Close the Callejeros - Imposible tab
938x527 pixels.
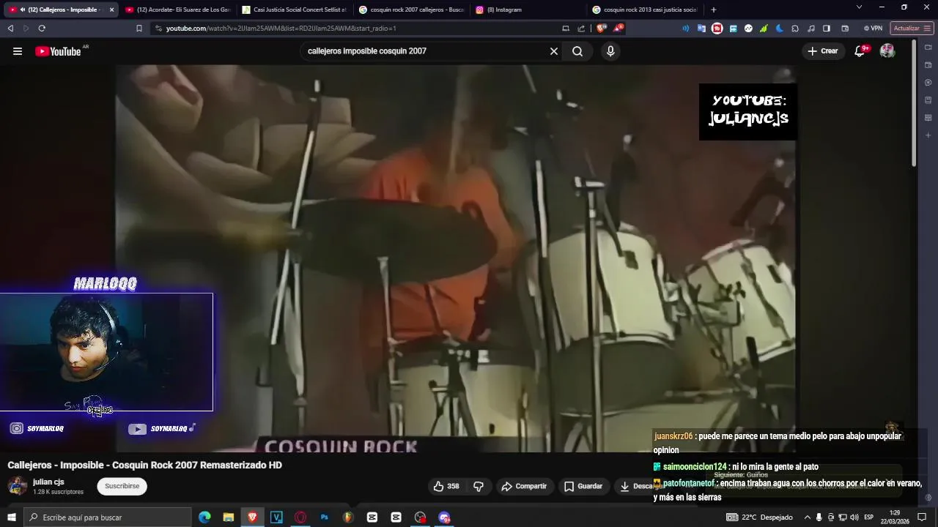tap(111, 10)
